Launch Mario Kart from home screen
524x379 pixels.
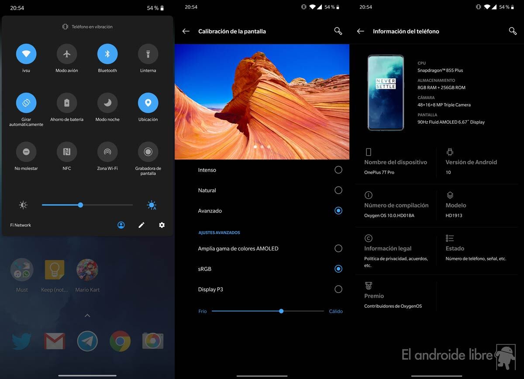coord(87,270)
